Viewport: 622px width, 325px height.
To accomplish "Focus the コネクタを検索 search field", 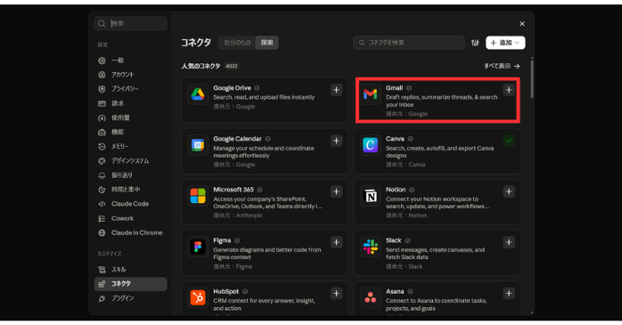I will pos(409,43).
